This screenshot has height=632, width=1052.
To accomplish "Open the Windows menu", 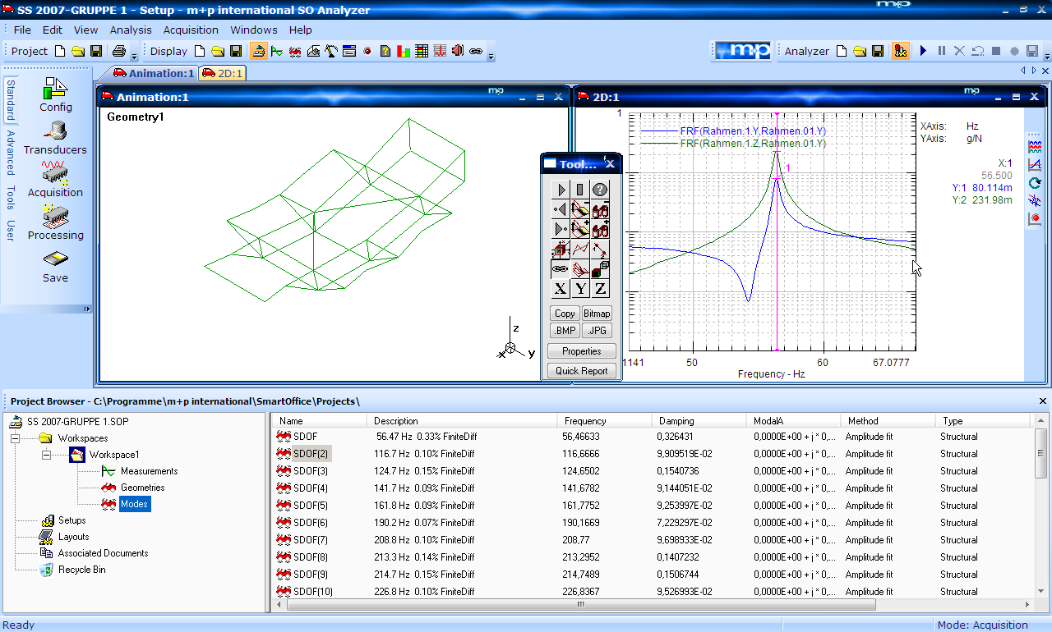I will point(254,30).
